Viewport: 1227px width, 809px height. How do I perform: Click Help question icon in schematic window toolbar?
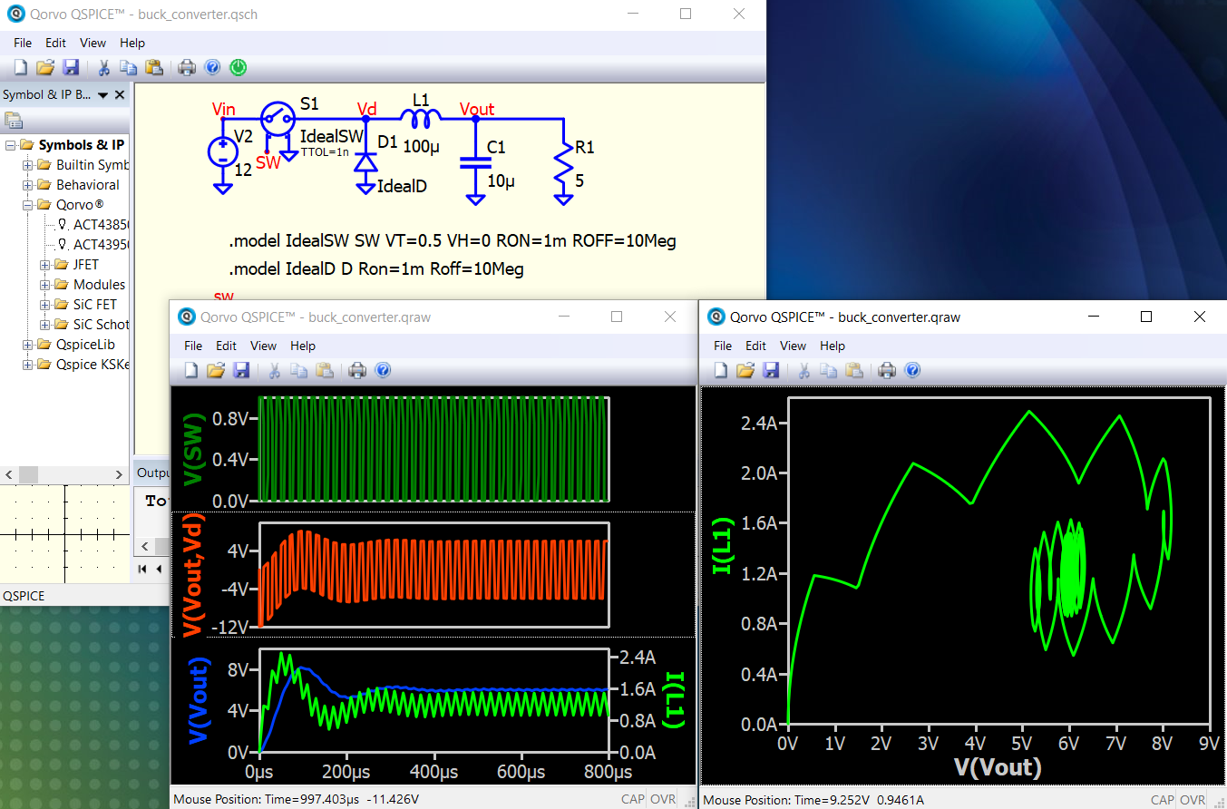coord(212,67)
